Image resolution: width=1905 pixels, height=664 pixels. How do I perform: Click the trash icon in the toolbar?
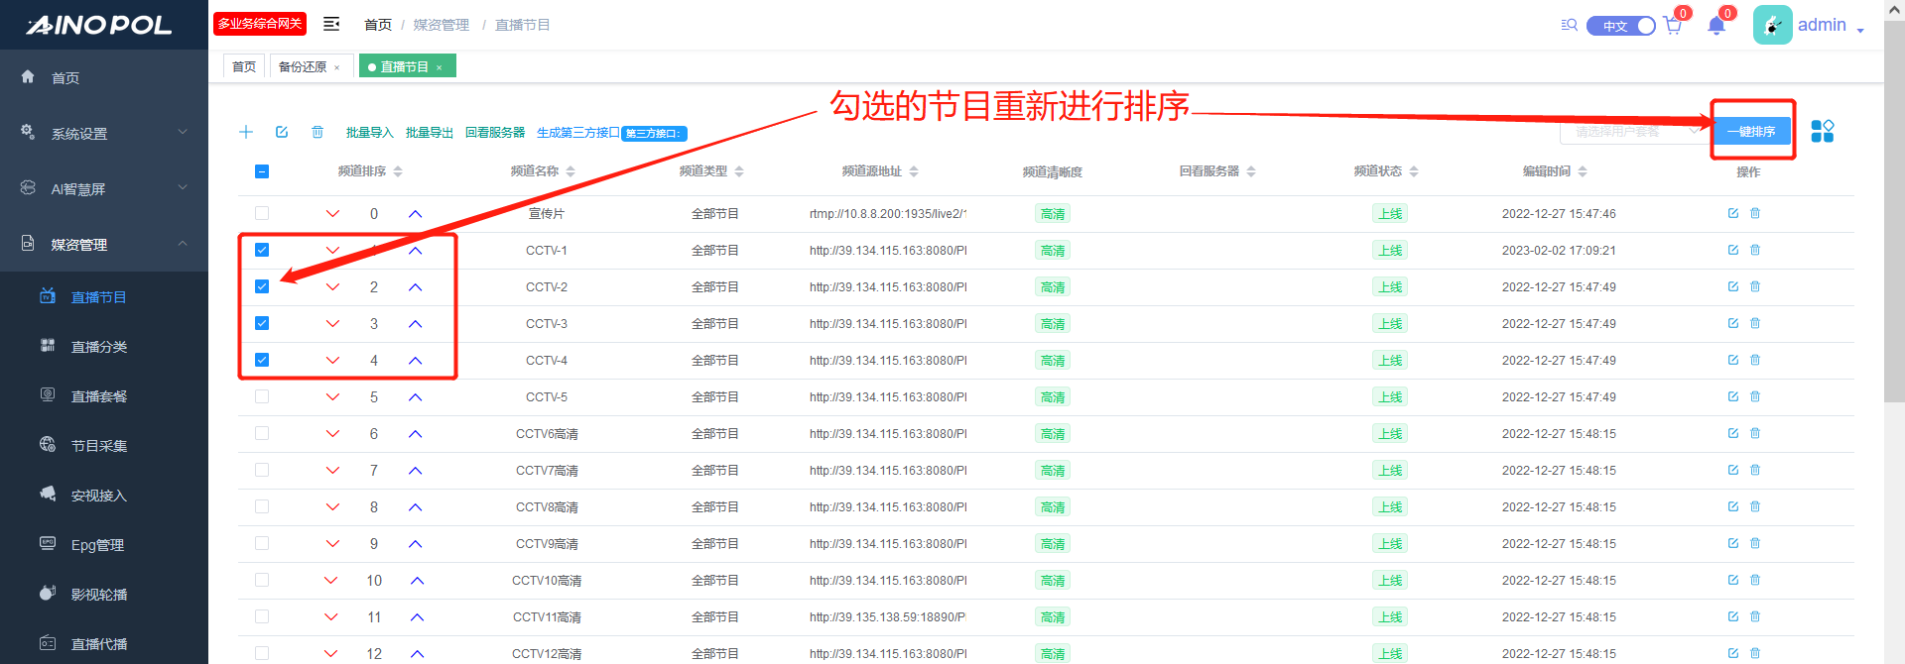point(317,132)
